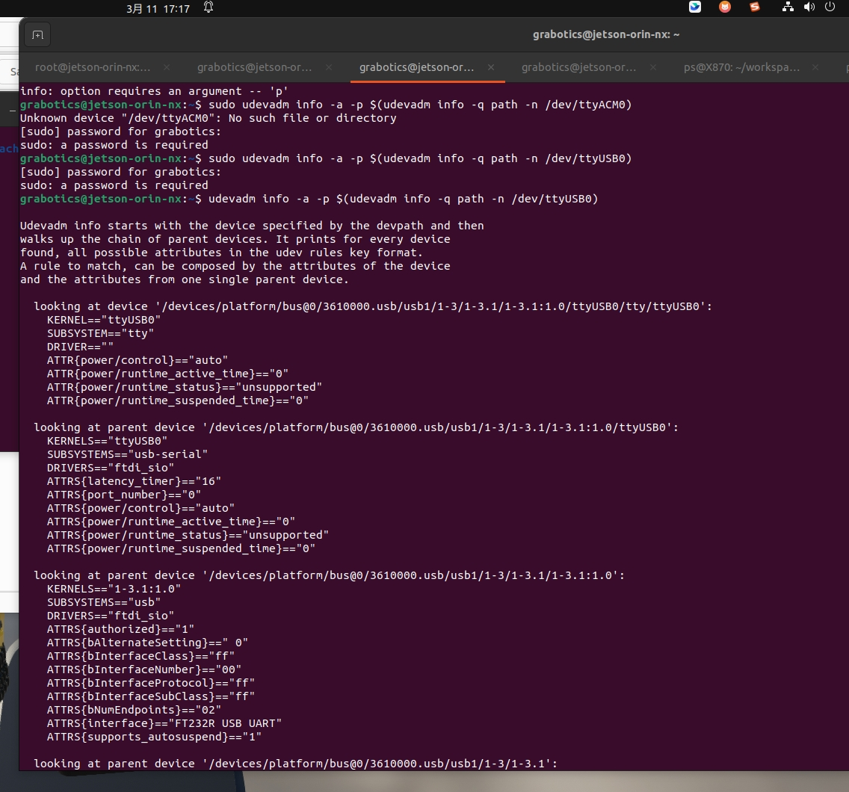Switch to the second grabotics@jetson tab
The image size is (849, 792).
click(x=255, y=67)
